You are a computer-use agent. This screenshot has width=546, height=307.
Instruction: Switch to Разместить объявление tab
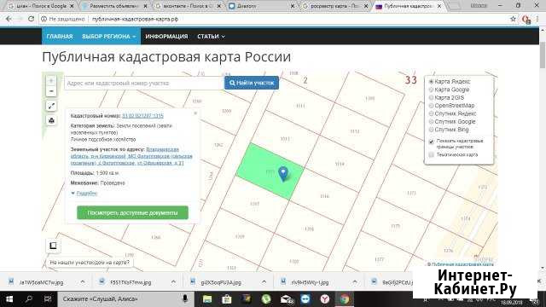[114, 6]
